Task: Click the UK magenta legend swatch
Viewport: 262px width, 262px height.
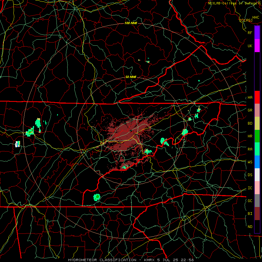Action: tap(257, 46)
